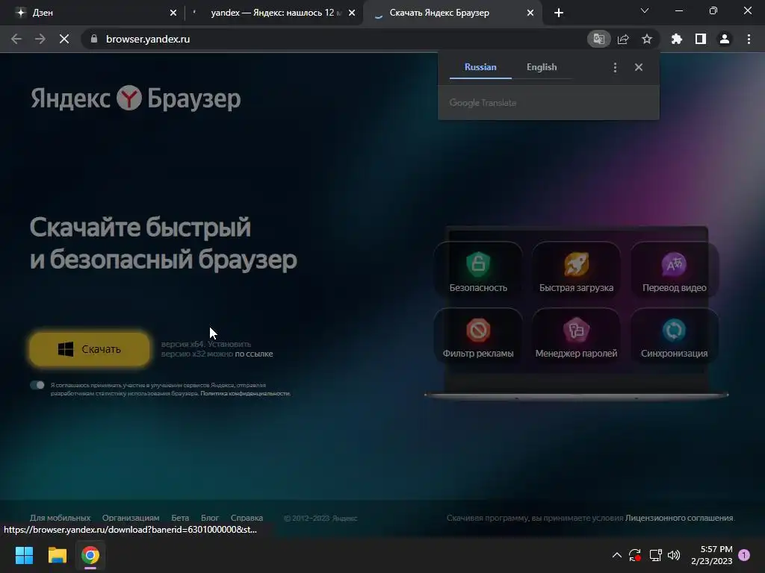Open the Лицензионного соглашения link
Screen dimensions: 765x573
click(x=679, y=518)
